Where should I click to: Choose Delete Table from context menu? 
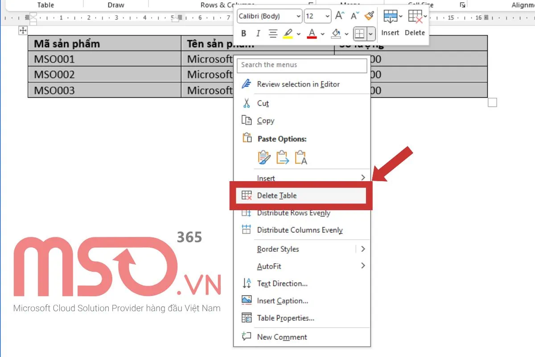click(276, 195)
